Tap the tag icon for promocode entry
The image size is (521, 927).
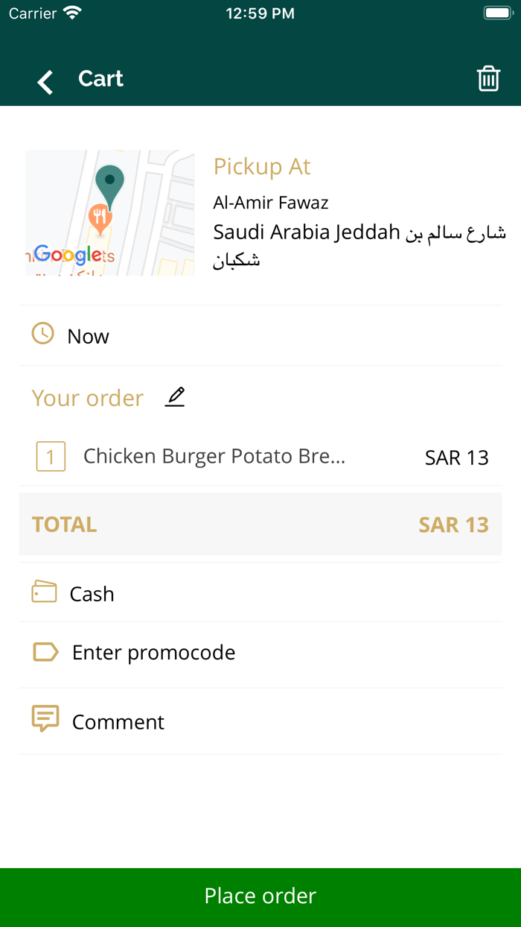pos(45,651)
